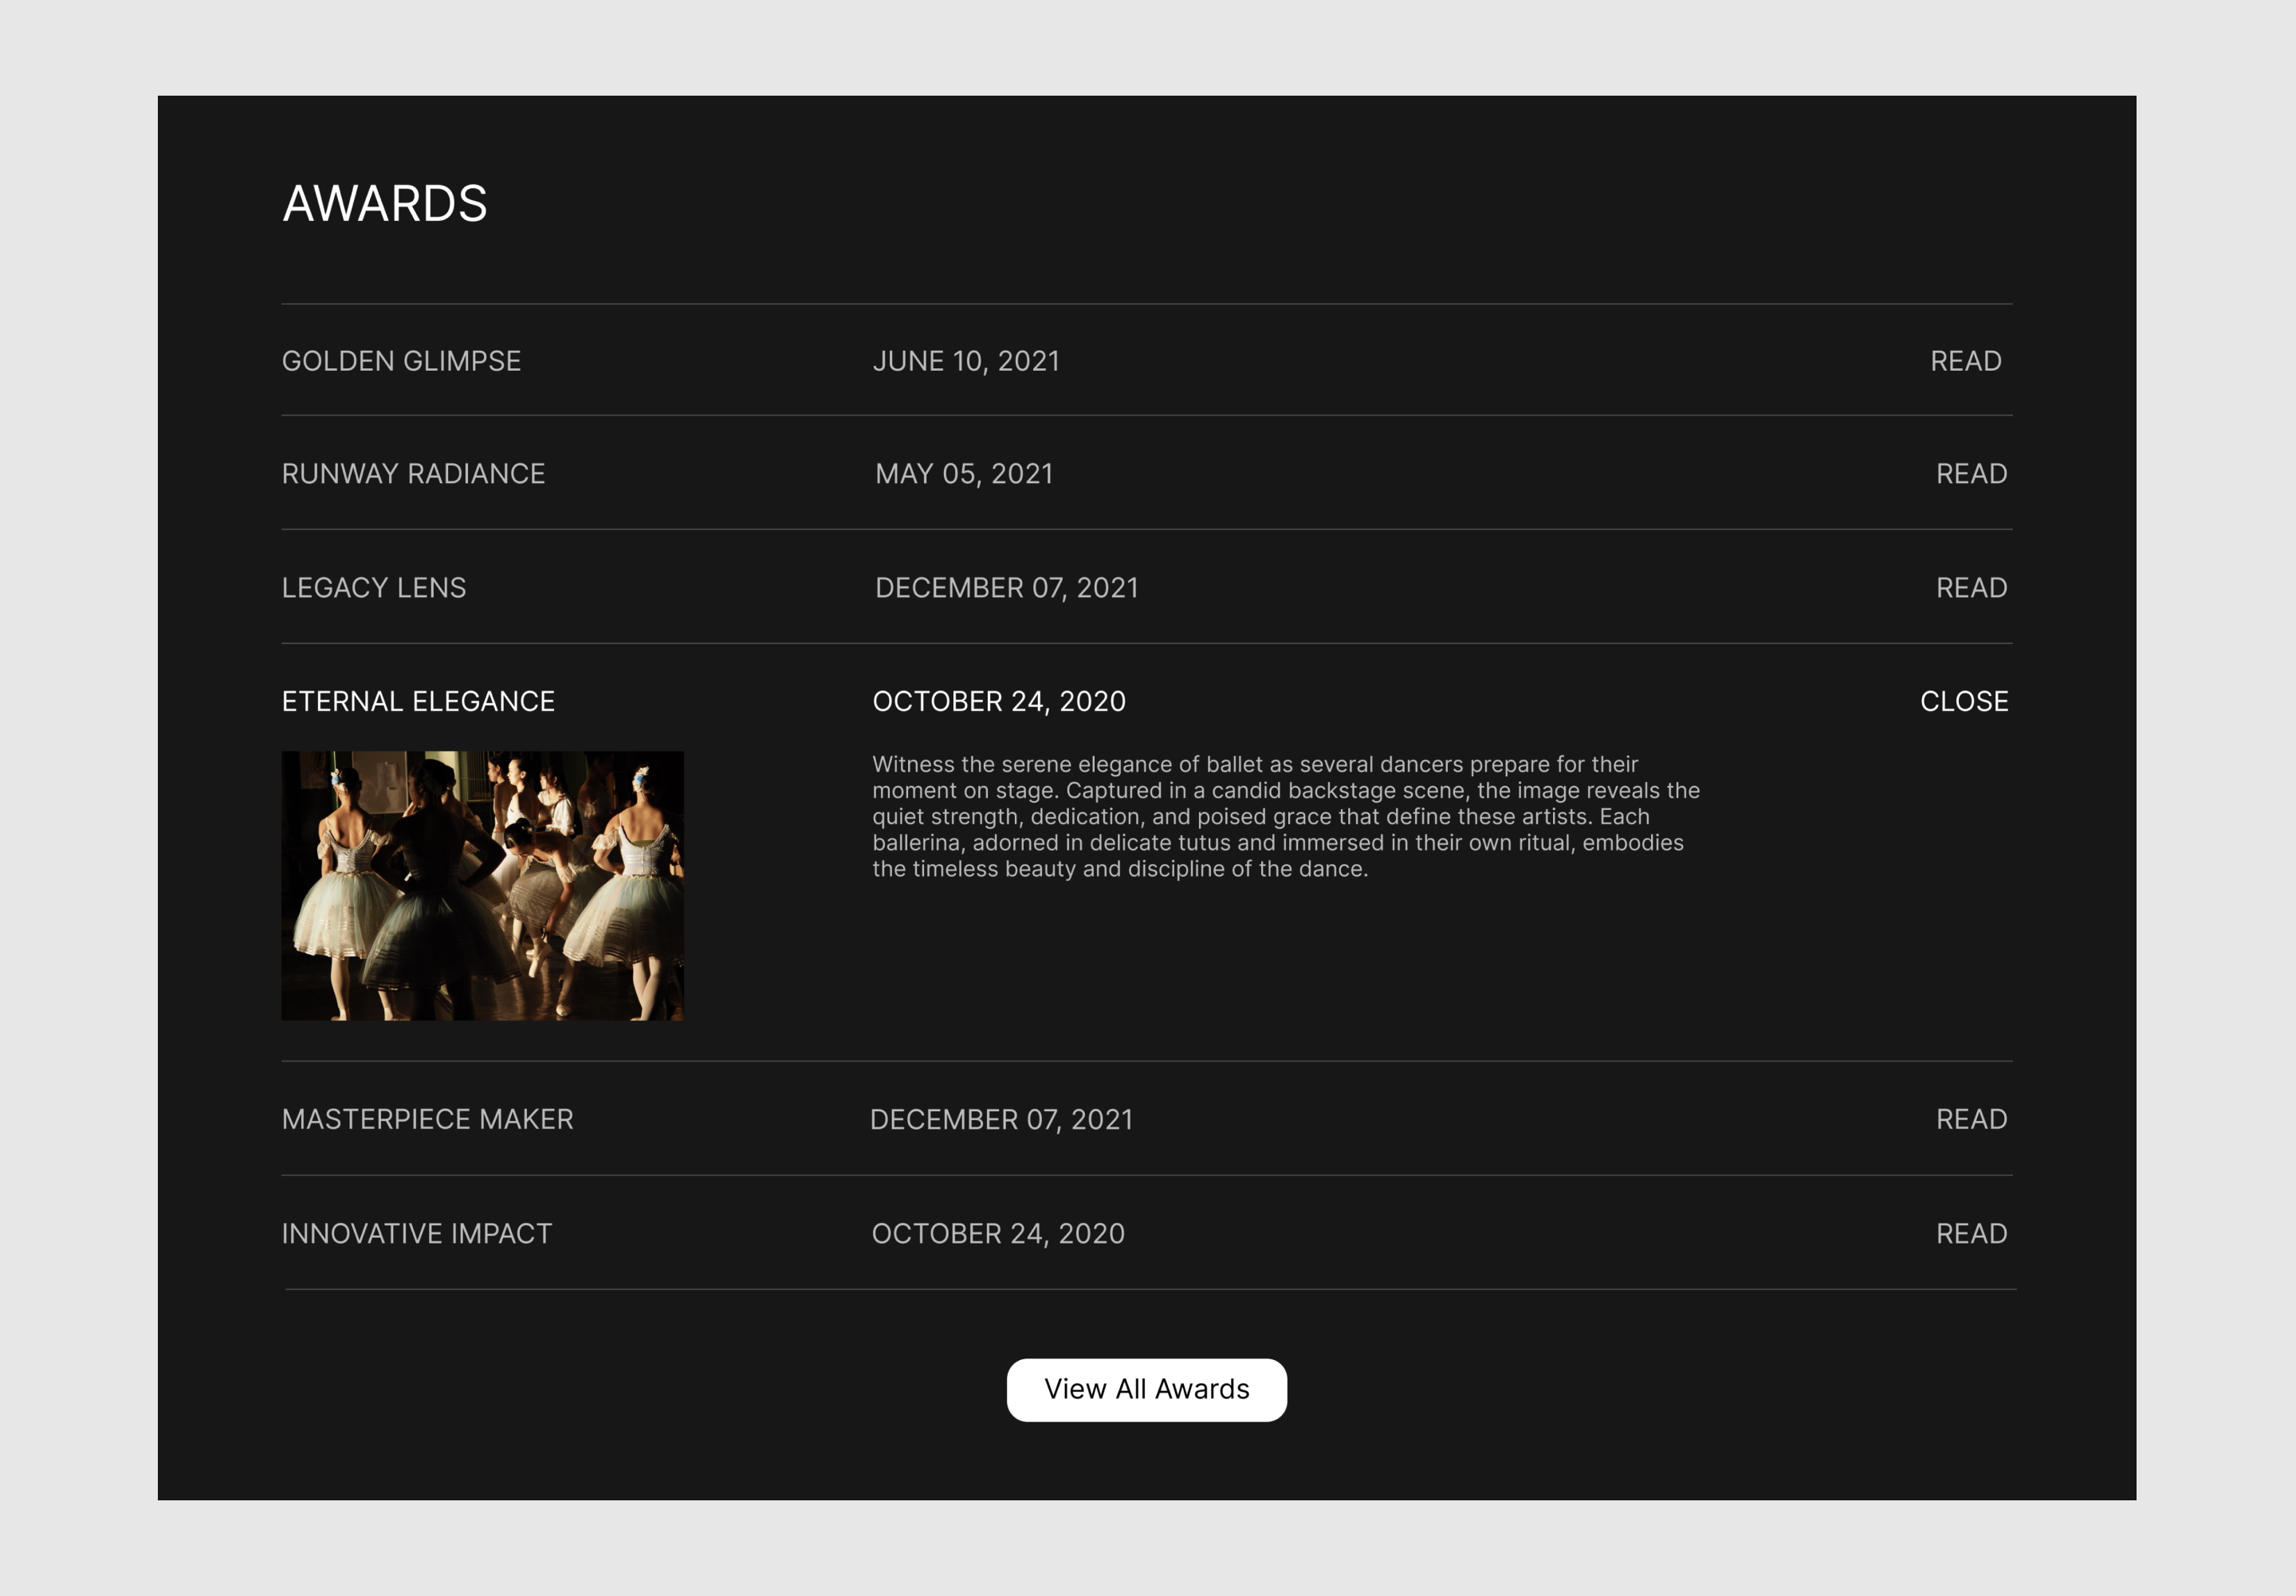Click Legacy Lens December 07, 2021 date
The width and height of the screenshot is (2296, 1596).
(1006, 588)
